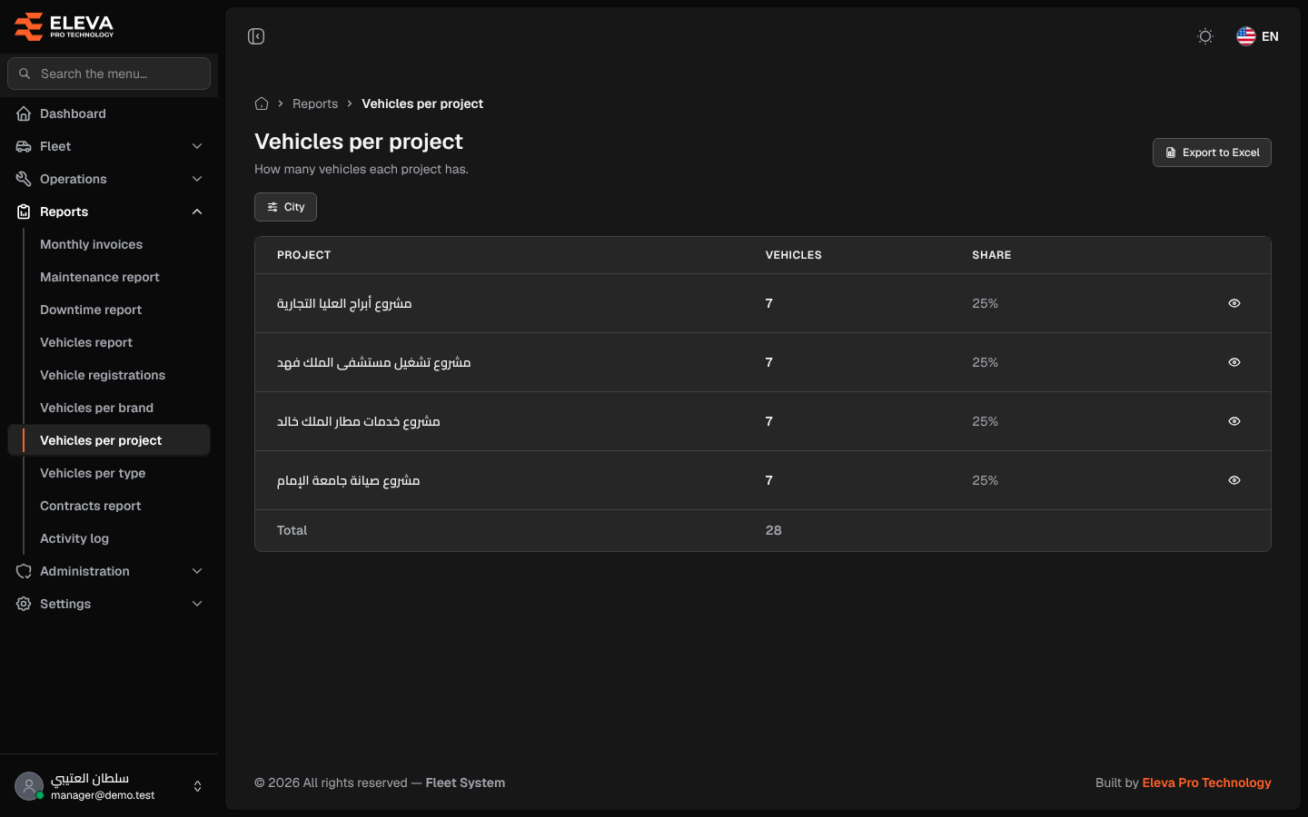Click the home breadcrumb icon

click(262, 103)
